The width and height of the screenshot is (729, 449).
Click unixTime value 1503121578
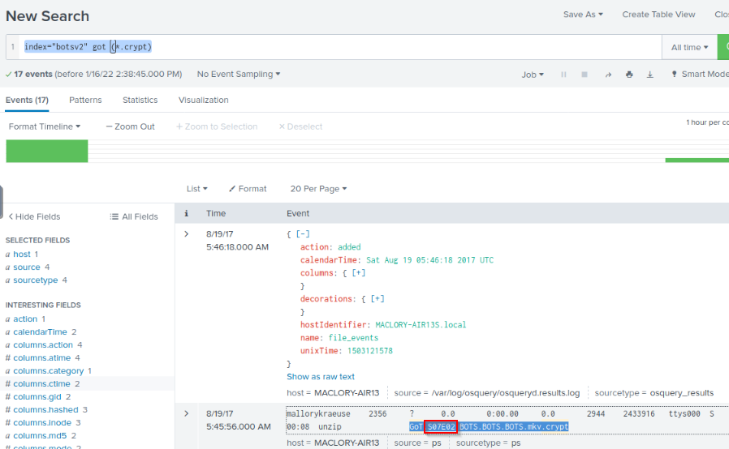coord(370,351)
